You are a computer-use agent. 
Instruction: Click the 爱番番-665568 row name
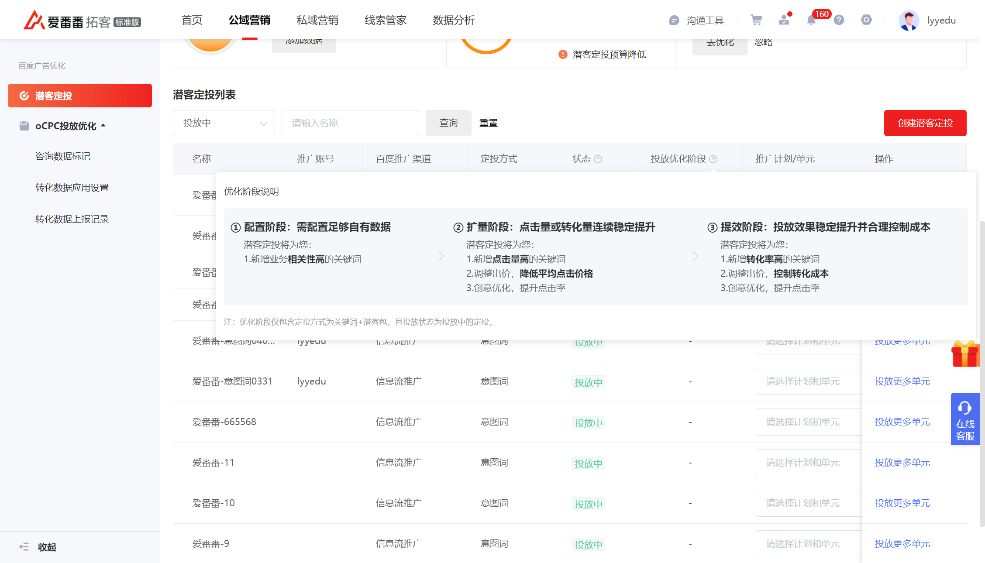pyautogui.click(x=224, y=422)
